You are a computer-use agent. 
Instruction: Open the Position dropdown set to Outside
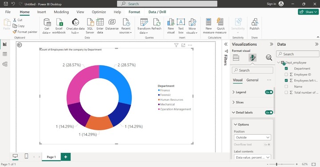252,137
